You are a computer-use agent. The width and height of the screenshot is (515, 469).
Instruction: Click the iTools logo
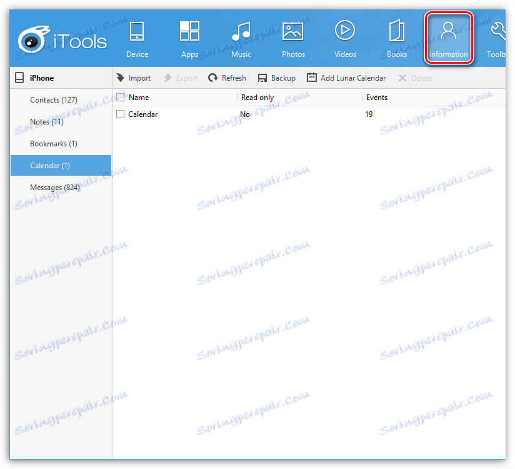[62, 40]
